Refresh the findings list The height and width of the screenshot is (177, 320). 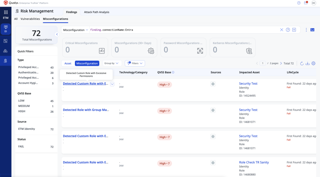[302, 63]
